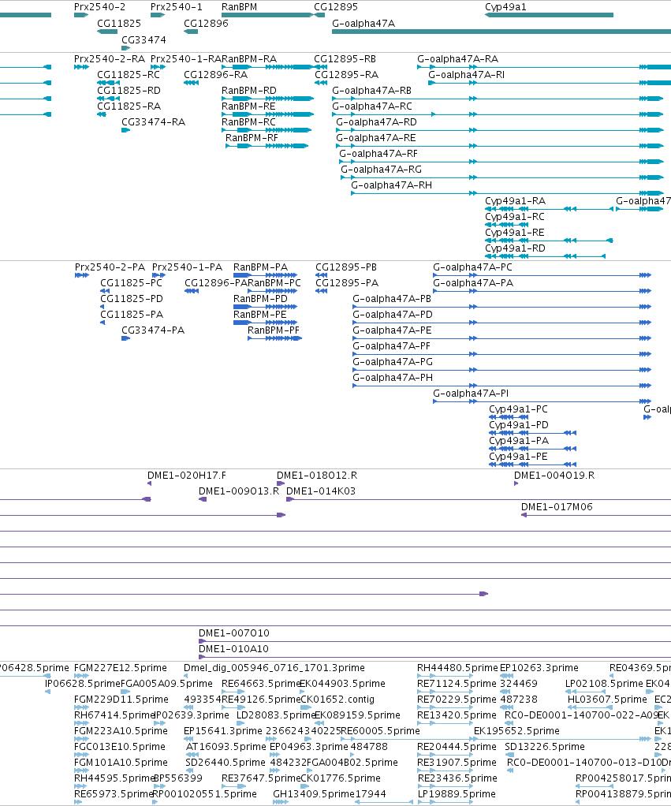Click transcript label G-oalpha47A-RH
671x806 pixels.
coord(392,185)
